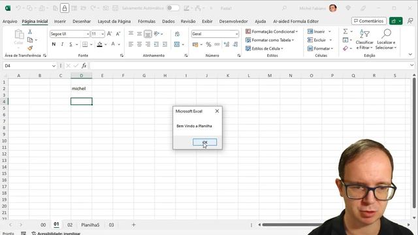Open Formatar como Tabela menu
The image size is (418, 235).
(x=270, y=40)
